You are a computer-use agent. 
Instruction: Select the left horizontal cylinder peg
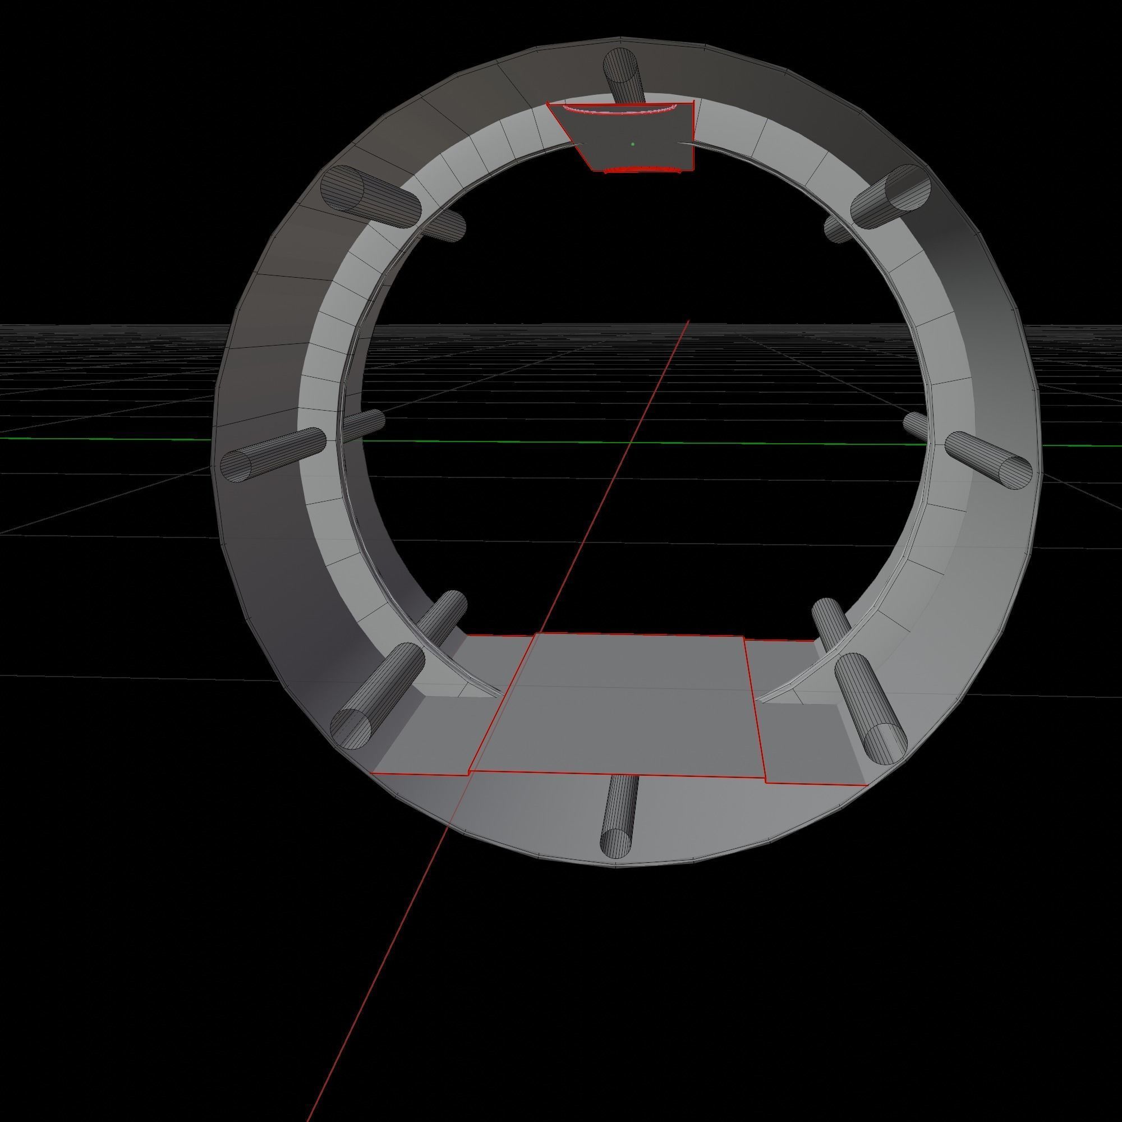pyautogui.click(x=273, y=455)
